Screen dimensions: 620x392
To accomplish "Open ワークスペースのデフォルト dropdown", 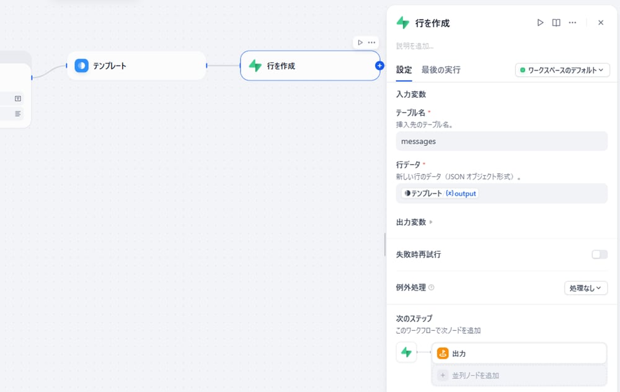I will (x=562, y=70).
